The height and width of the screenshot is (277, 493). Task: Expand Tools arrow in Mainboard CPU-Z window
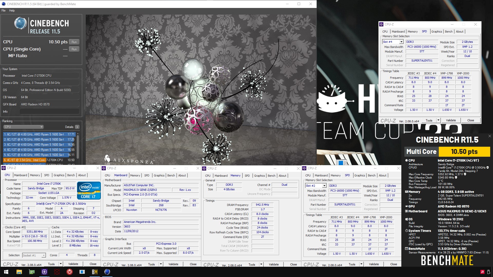(x=161, y=264)
